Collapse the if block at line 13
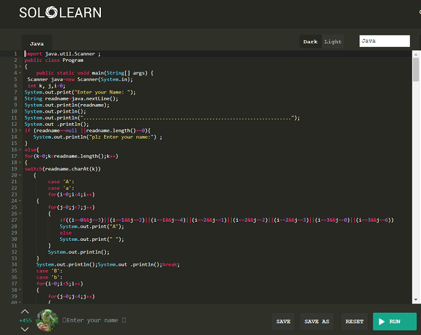This screenshot has width=421, height=335. [20, 131]
